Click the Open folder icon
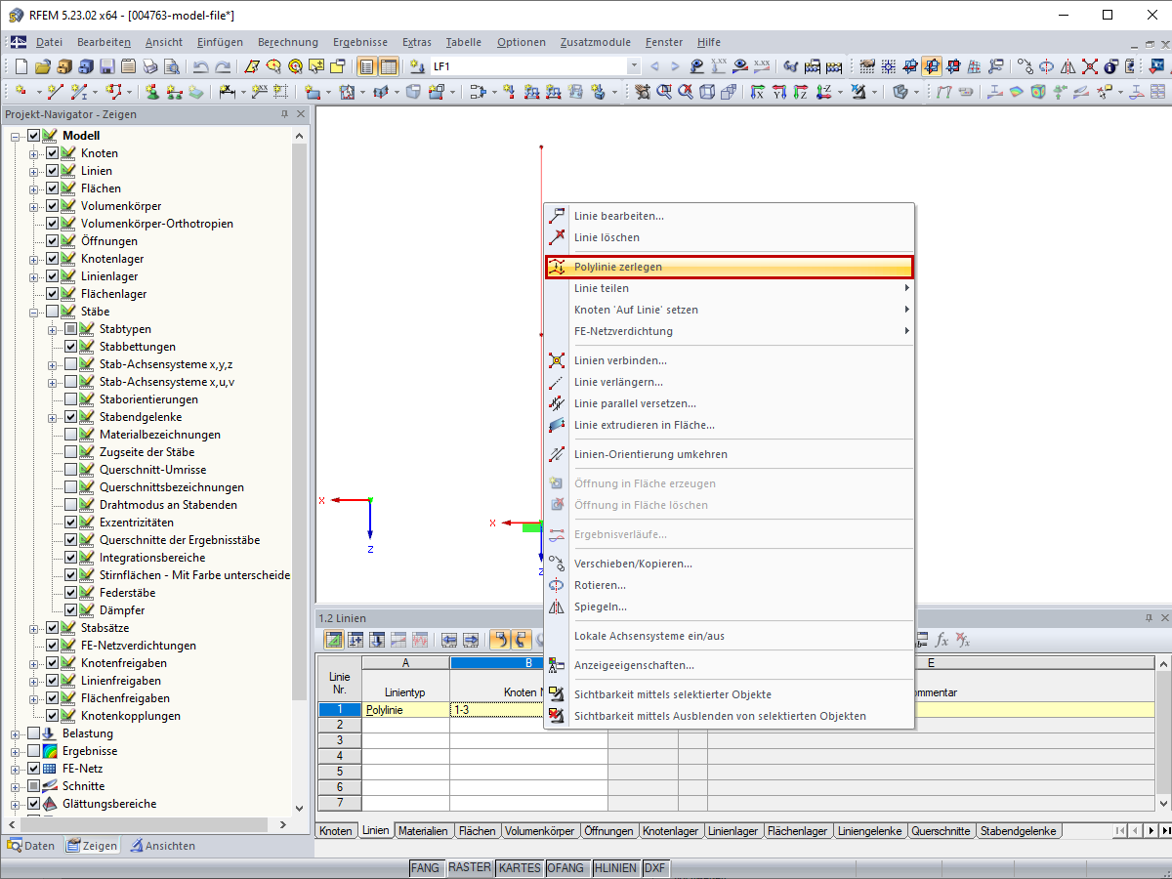 (x=43, y=66)
